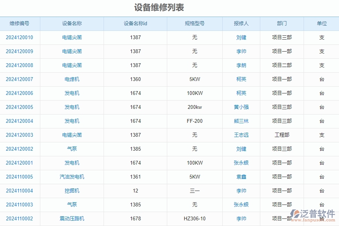Image resolution: width=339 pixels, height=226 pixels.
Task: Sort by the 维修编号 column header
Action: click(20, 23)
